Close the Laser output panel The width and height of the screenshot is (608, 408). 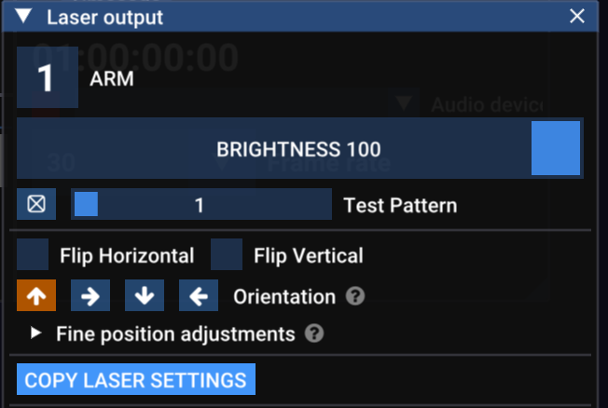tap(577, 17)
